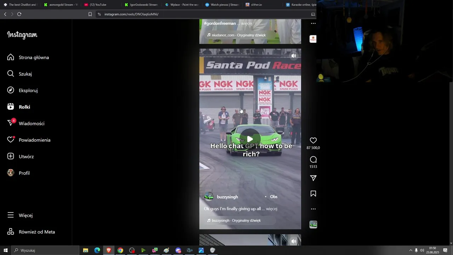Image resolution: width=453 pixels, height=255 pixels.
Task: Open more options on buzzysingh reel
Action: click(313, 209)
